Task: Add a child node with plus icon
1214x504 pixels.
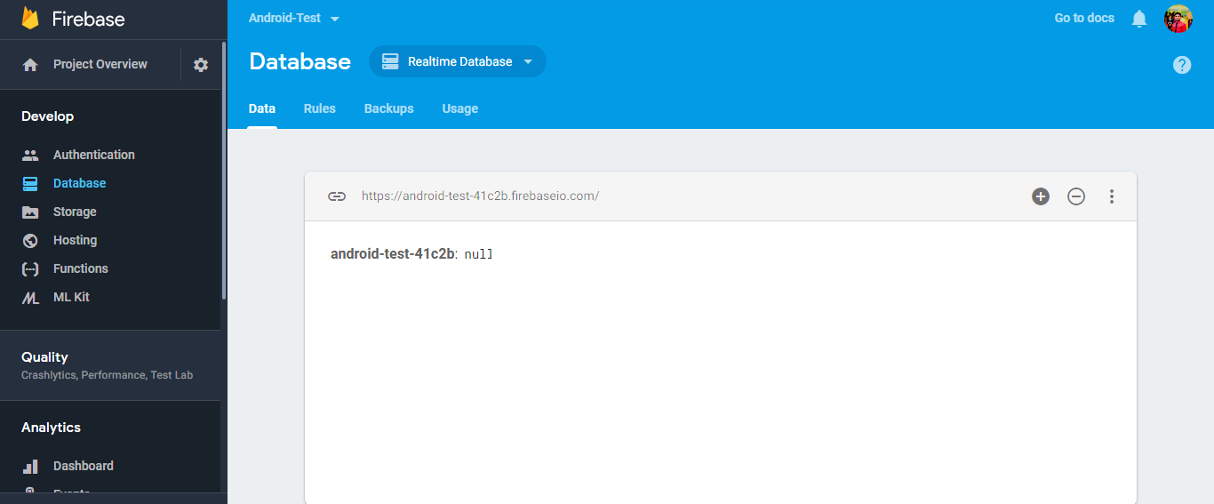Action: (1041, 196)
